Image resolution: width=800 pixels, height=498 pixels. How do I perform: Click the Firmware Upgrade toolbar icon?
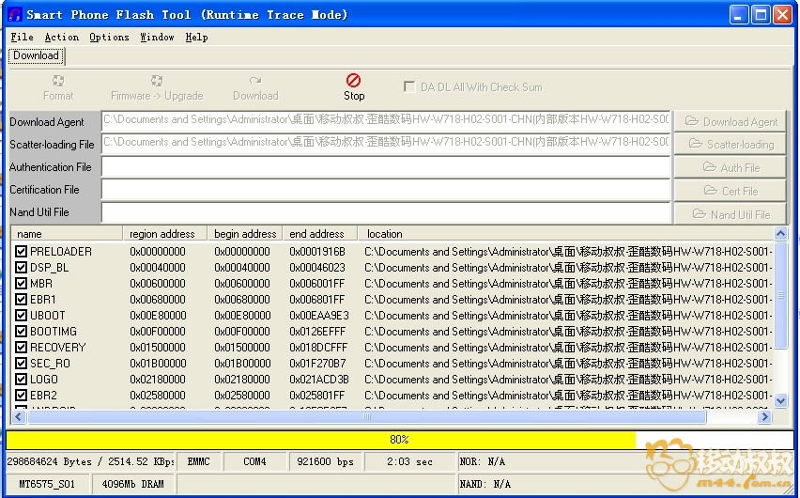157,81
